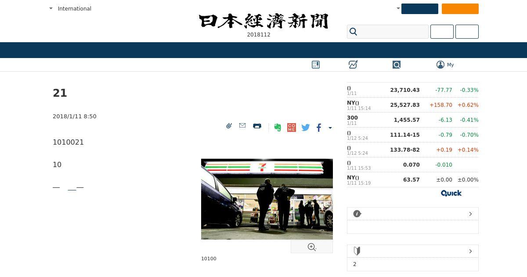Select the -0.33% percentage change
Image resolution: width=527 pixels, height=277 pixels.
click(x=469, y=90)
